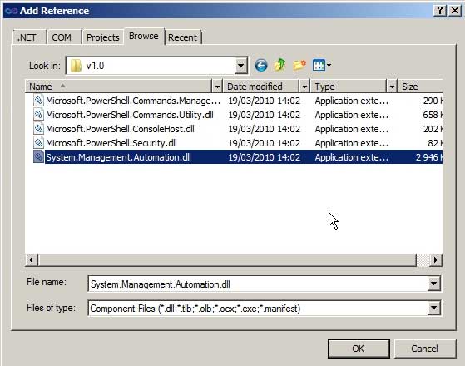Select the Browse tab
The height and width of the screenshot is (366, 465).
pyautogui.click(x=144, y=37)
